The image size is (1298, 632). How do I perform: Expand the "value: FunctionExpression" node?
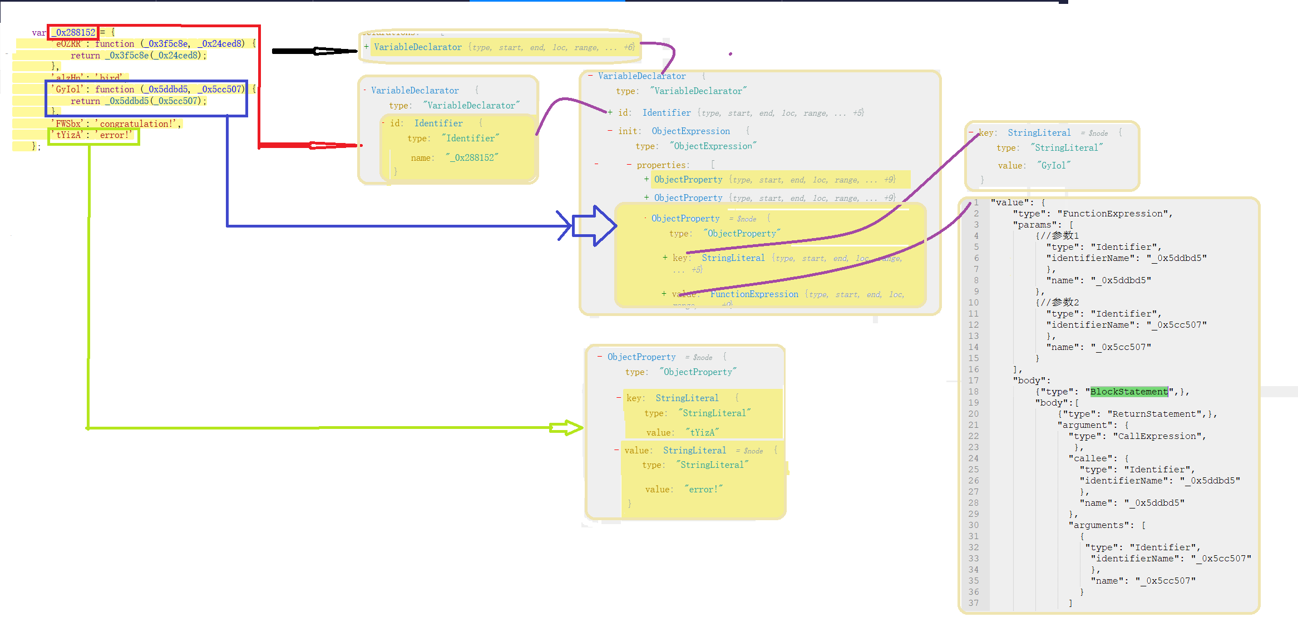pos(663,294)
